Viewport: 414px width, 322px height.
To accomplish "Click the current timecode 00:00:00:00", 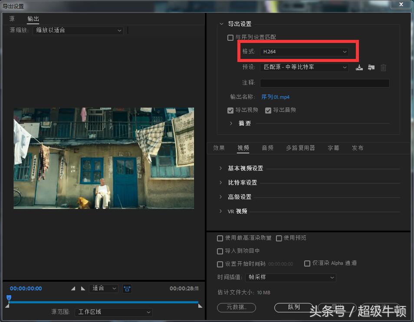I will (x=26, y=289).
